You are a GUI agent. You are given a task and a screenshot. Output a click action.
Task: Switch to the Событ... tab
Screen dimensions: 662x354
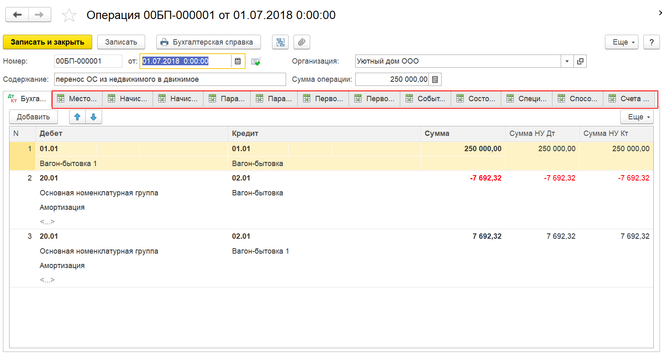[x=425, y=99]
